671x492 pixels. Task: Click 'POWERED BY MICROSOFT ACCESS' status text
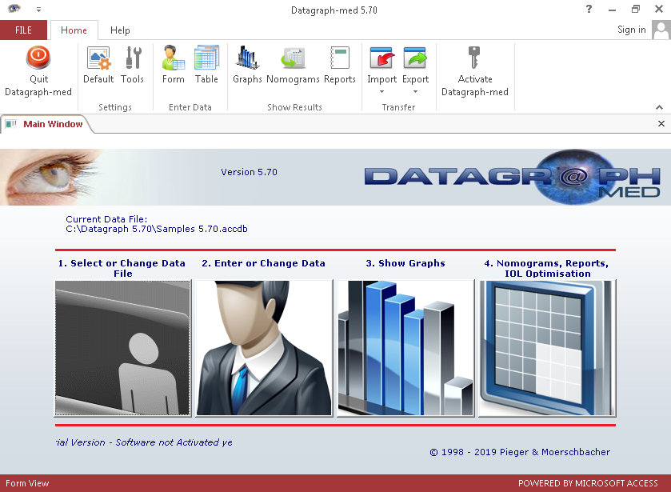[588, 483]
